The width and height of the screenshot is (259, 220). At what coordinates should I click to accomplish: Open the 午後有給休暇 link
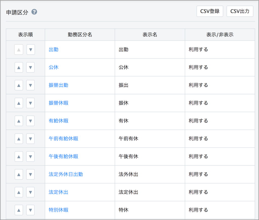[x=63, y=156]
